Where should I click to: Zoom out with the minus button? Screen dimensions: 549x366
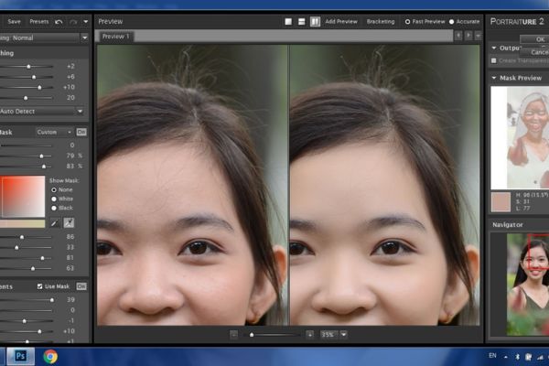pos(234,335)
